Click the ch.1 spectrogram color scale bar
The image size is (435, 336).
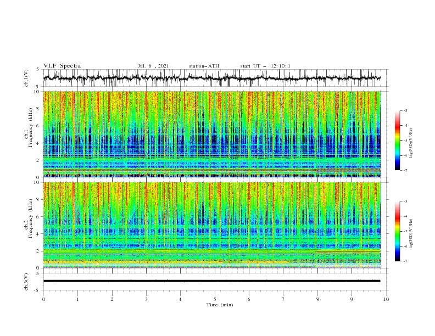(397, 141)
